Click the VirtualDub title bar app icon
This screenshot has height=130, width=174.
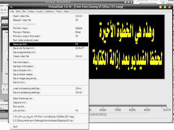pyautogui.click(x=11, y=6)
